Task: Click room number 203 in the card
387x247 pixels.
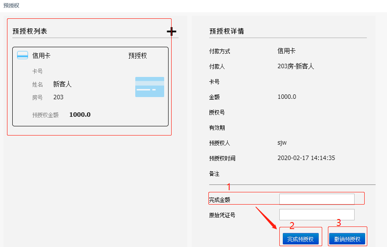Action: 59,97
